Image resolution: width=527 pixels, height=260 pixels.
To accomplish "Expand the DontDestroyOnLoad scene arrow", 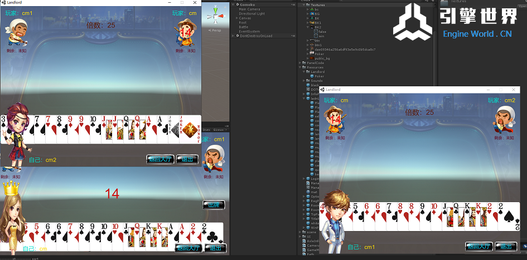I will coord(233,36).
